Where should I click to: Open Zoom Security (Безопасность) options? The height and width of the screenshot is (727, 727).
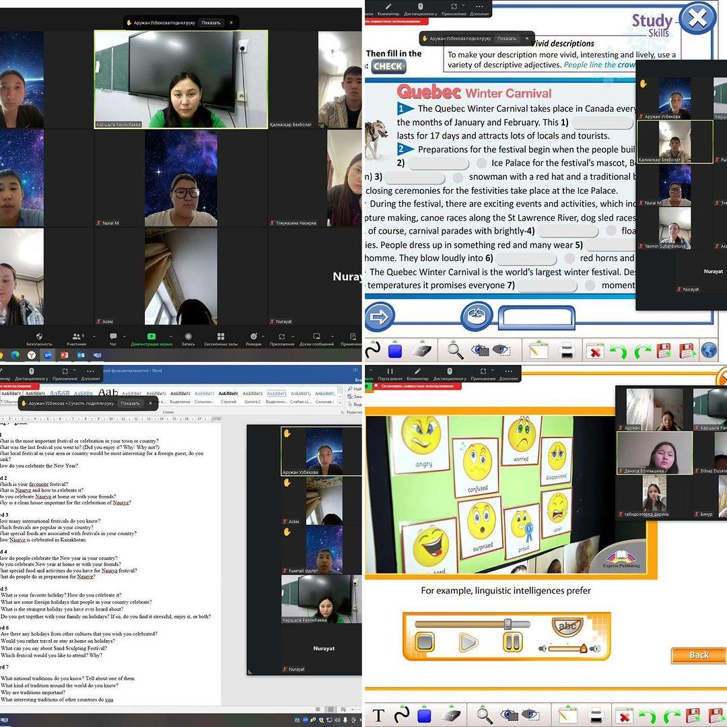pos(39,339)
